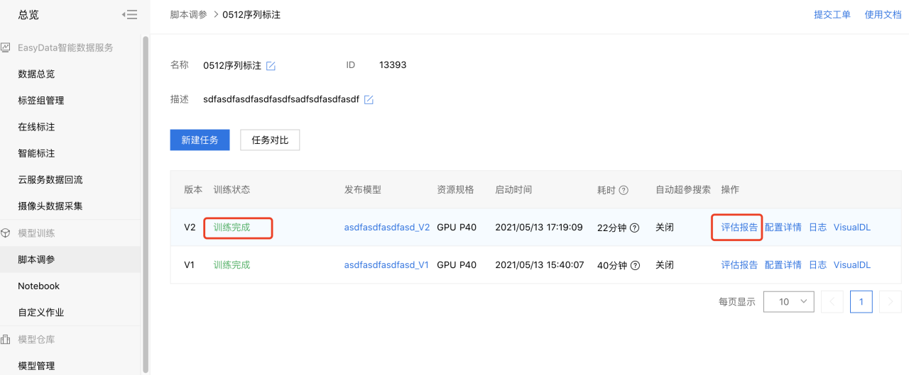Image resolution: width=909 pixels, height=375 pixels.
Task: Open 数据总览 menu item
Action: click(x=36, y=74)
